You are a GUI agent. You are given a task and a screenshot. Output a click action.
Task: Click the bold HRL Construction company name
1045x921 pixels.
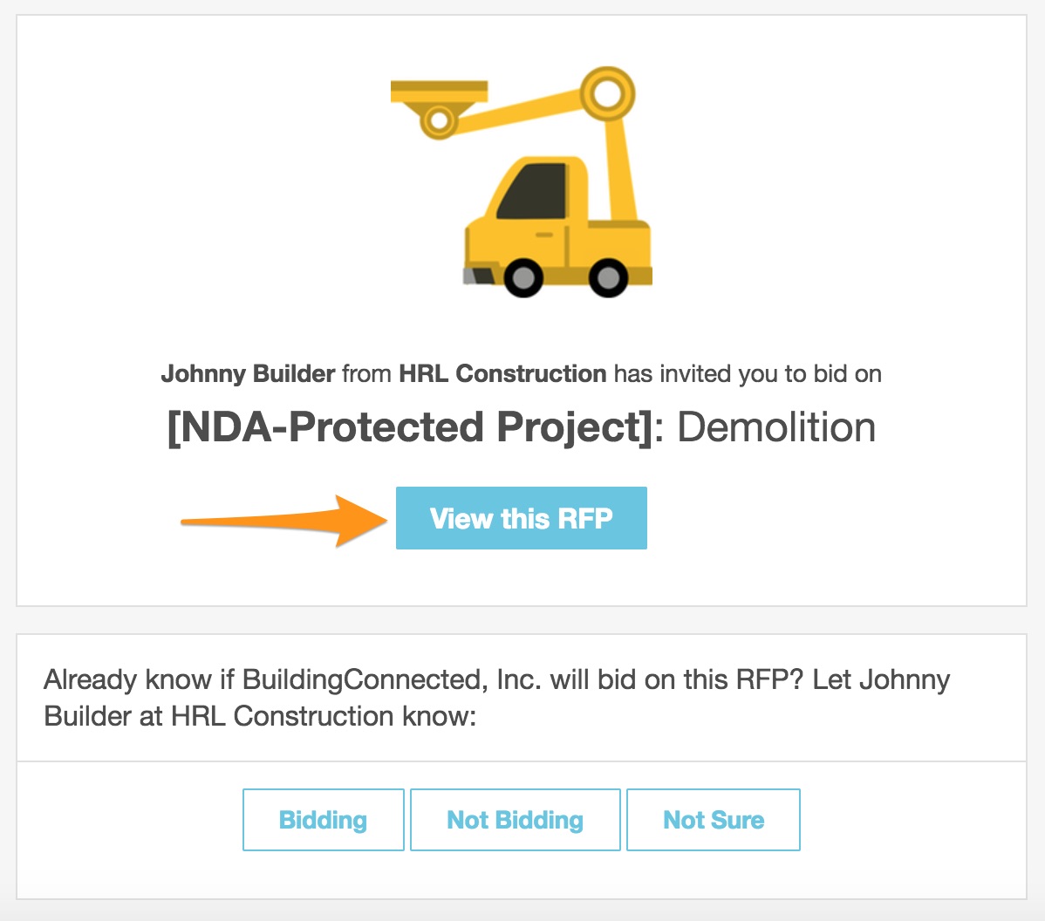[x=502, y=374]
